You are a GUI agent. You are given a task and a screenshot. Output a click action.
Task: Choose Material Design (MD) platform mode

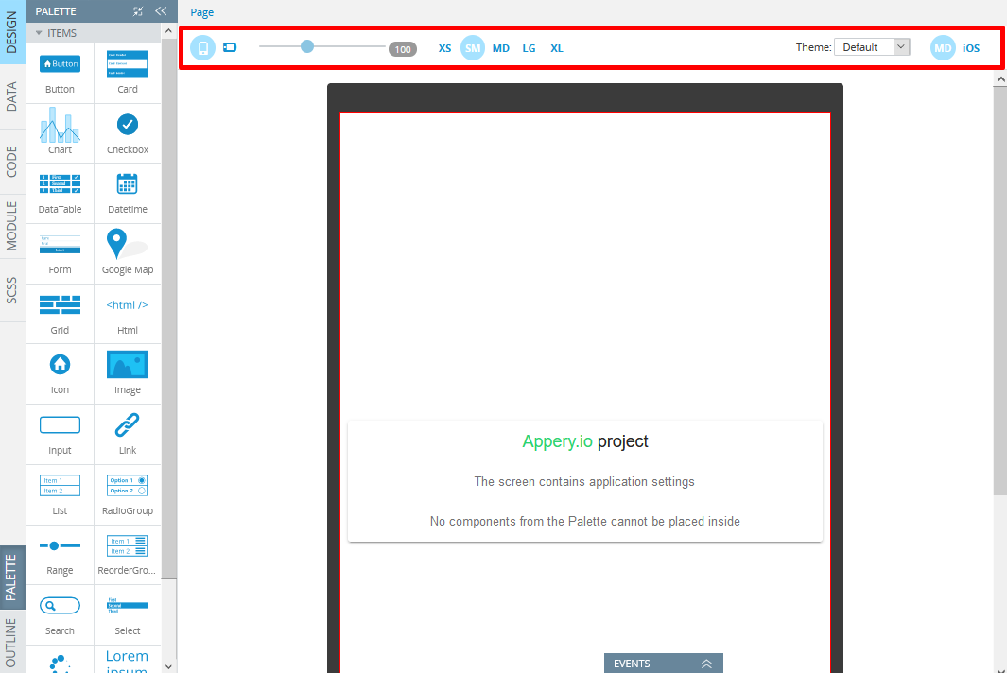click(943, 48)
